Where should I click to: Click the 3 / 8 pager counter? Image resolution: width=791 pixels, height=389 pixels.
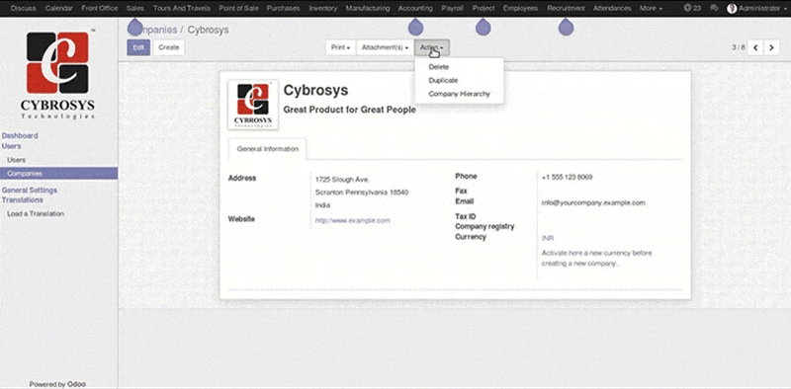point(738,47)
